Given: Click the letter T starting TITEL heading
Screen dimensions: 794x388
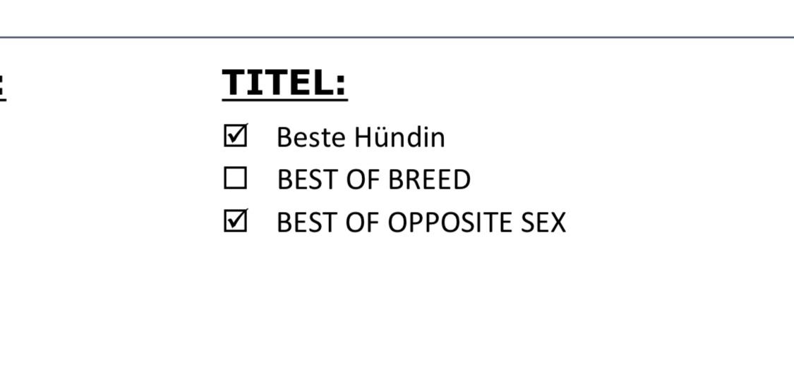Looking at the screenshot, I should point(234,83).
